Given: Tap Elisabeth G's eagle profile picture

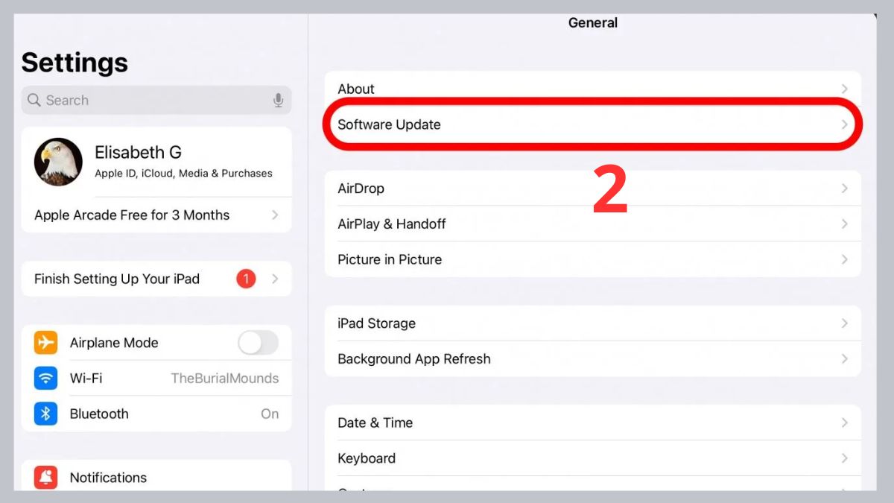Looking at the screenshot, I should pyautogui.click(x=58, y=162).
